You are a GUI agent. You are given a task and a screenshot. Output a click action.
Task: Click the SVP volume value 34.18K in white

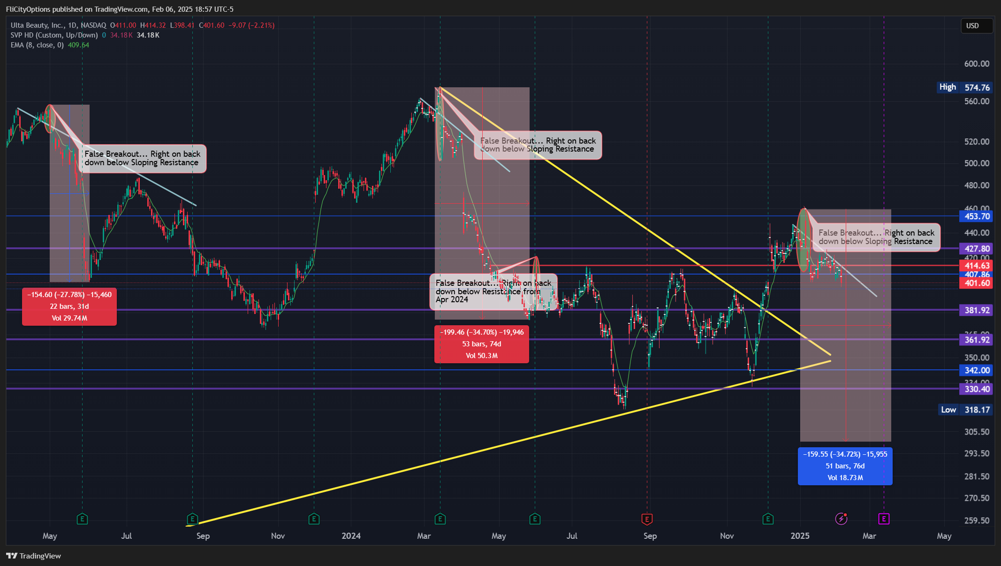[x=148, y=35]
